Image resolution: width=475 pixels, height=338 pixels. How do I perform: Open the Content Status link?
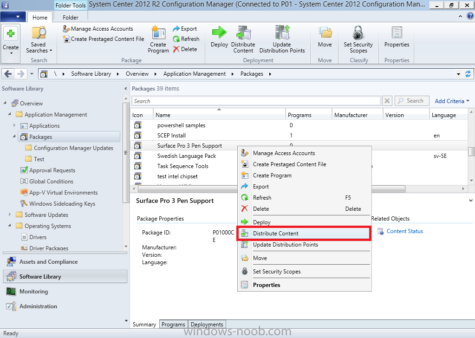[405, 231]
